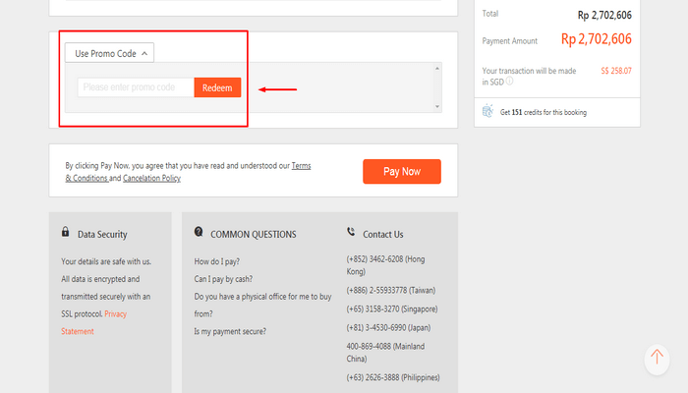This screenshot has width=688, height=393.
Task: Click the Data Security lock icon
Action: [x=66, y=232]
